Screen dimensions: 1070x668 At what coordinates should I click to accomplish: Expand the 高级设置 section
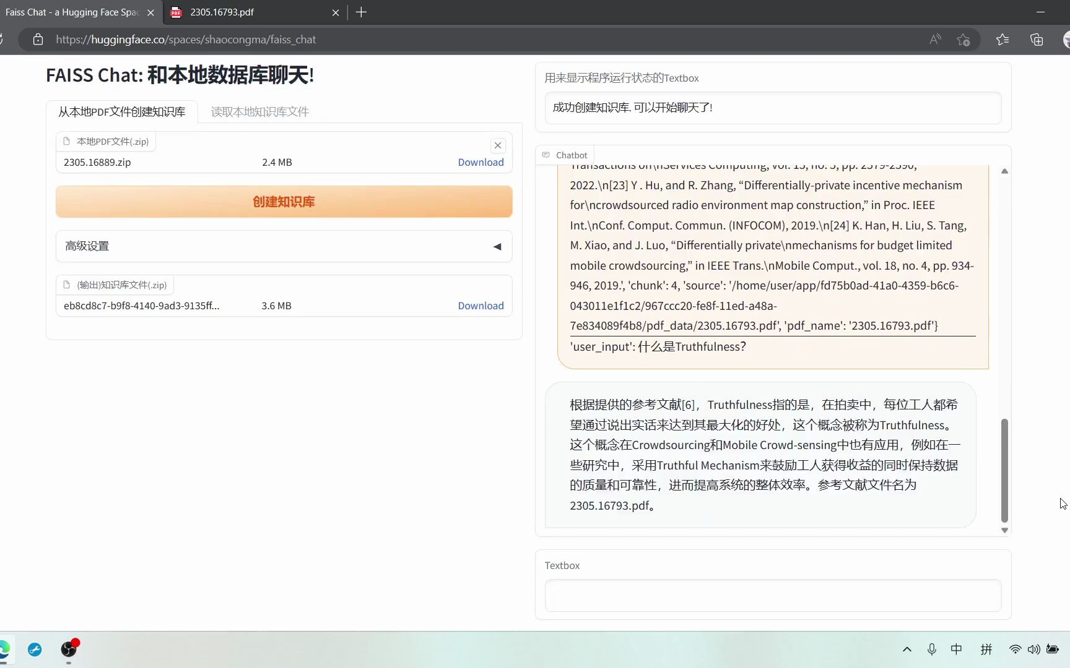pyautogui.click(x=284, y=246)
